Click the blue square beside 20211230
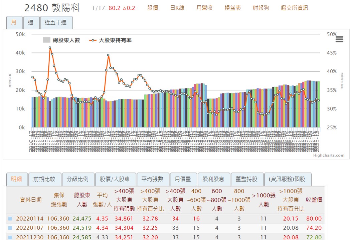351x240 pixels. coord(10,237)
